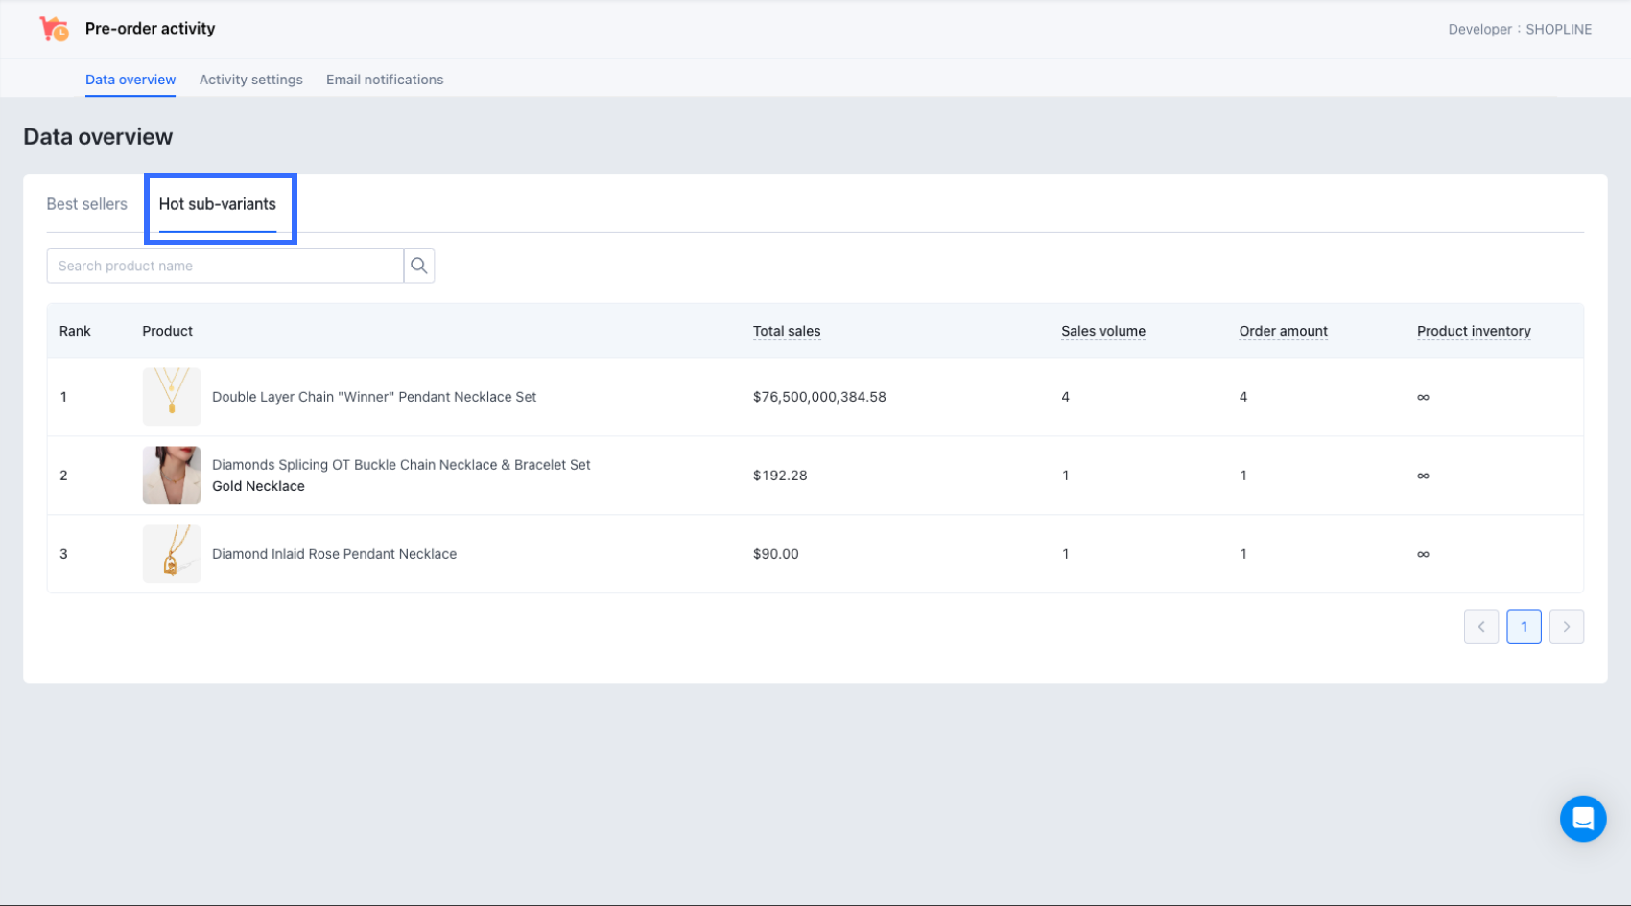
Task: Go to next page arrow
Action: pyautogui.click(x=1566, y=627)
